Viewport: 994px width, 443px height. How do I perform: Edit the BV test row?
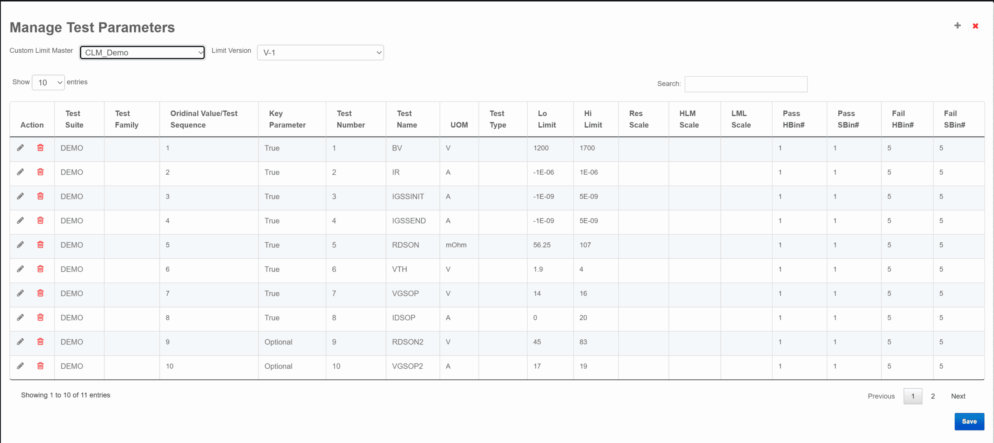(21, 148)
